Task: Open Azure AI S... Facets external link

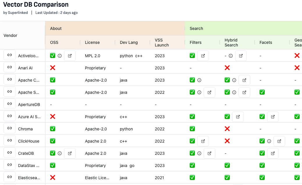Action: (x=273, y=117)
